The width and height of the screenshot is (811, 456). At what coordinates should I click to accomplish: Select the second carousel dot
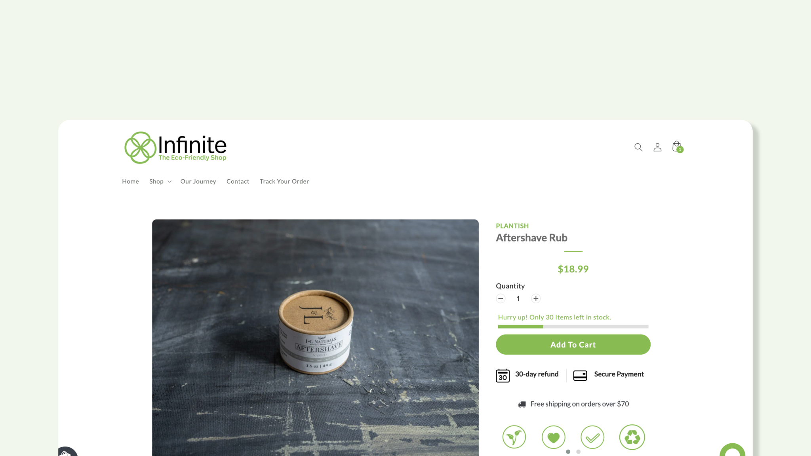pos(579,452)
